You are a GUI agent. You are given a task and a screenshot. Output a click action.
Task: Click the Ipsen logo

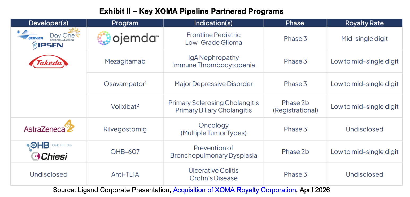pos(47,45)
